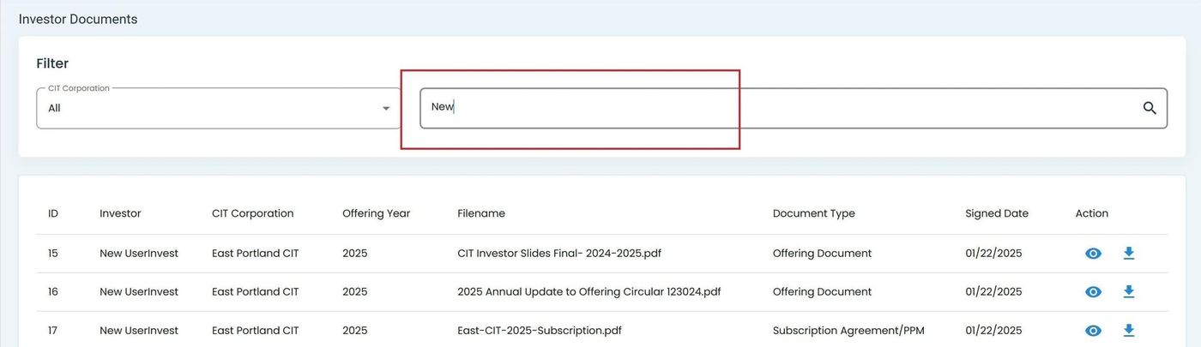Expand CIT Corporation filter via arrow
1201x347 pixels.
(x=386, y=109)
